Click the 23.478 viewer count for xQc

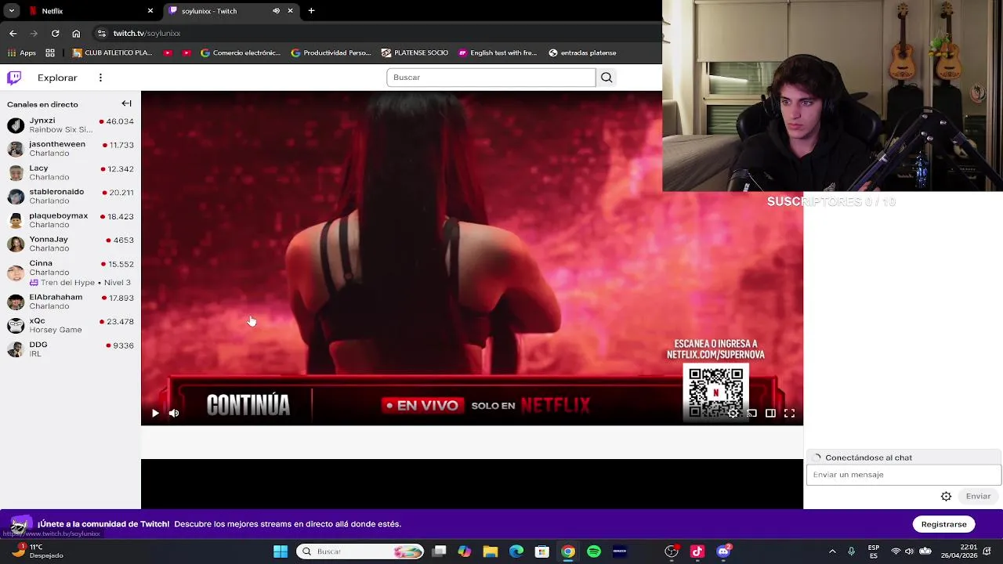[120, 322]
